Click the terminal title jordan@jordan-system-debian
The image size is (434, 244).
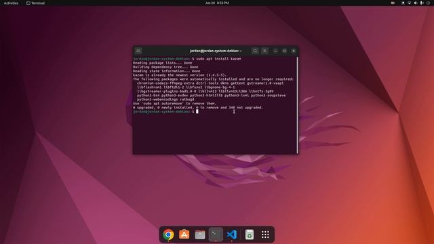pyautogui.click(x=216, y=51)
